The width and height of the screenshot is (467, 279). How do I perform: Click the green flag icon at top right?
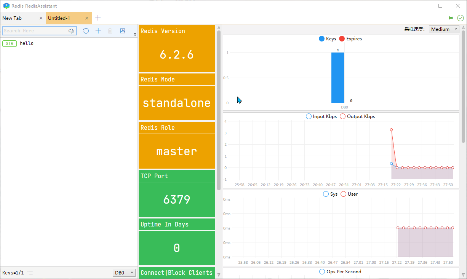[x=451, y=18]
